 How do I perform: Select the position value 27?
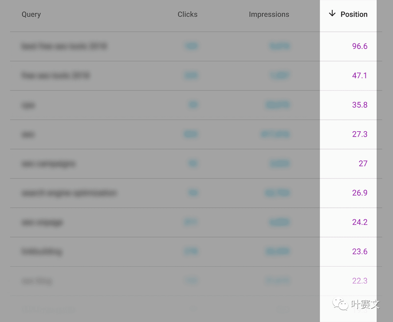click(363, 163)
